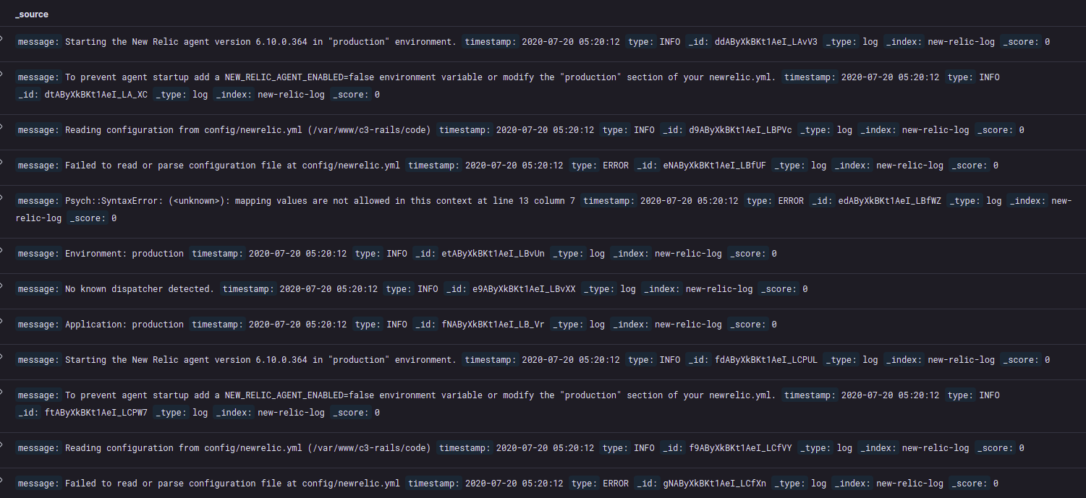Screen dimensions: 1086x498
Task: Click 'Reading configuration' message in f9AByXkBKt1AeI_LCfVY row
Action: (248, 448)
